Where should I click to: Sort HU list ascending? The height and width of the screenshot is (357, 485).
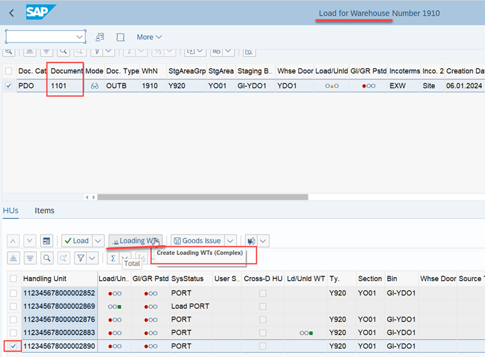click(x=13, y=258)
